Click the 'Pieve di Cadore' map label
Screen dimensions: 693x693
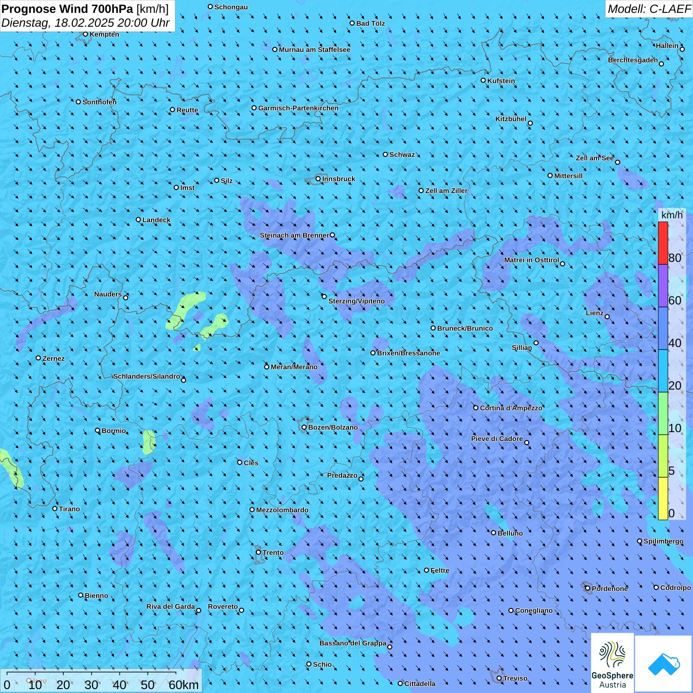coord(497,439)
